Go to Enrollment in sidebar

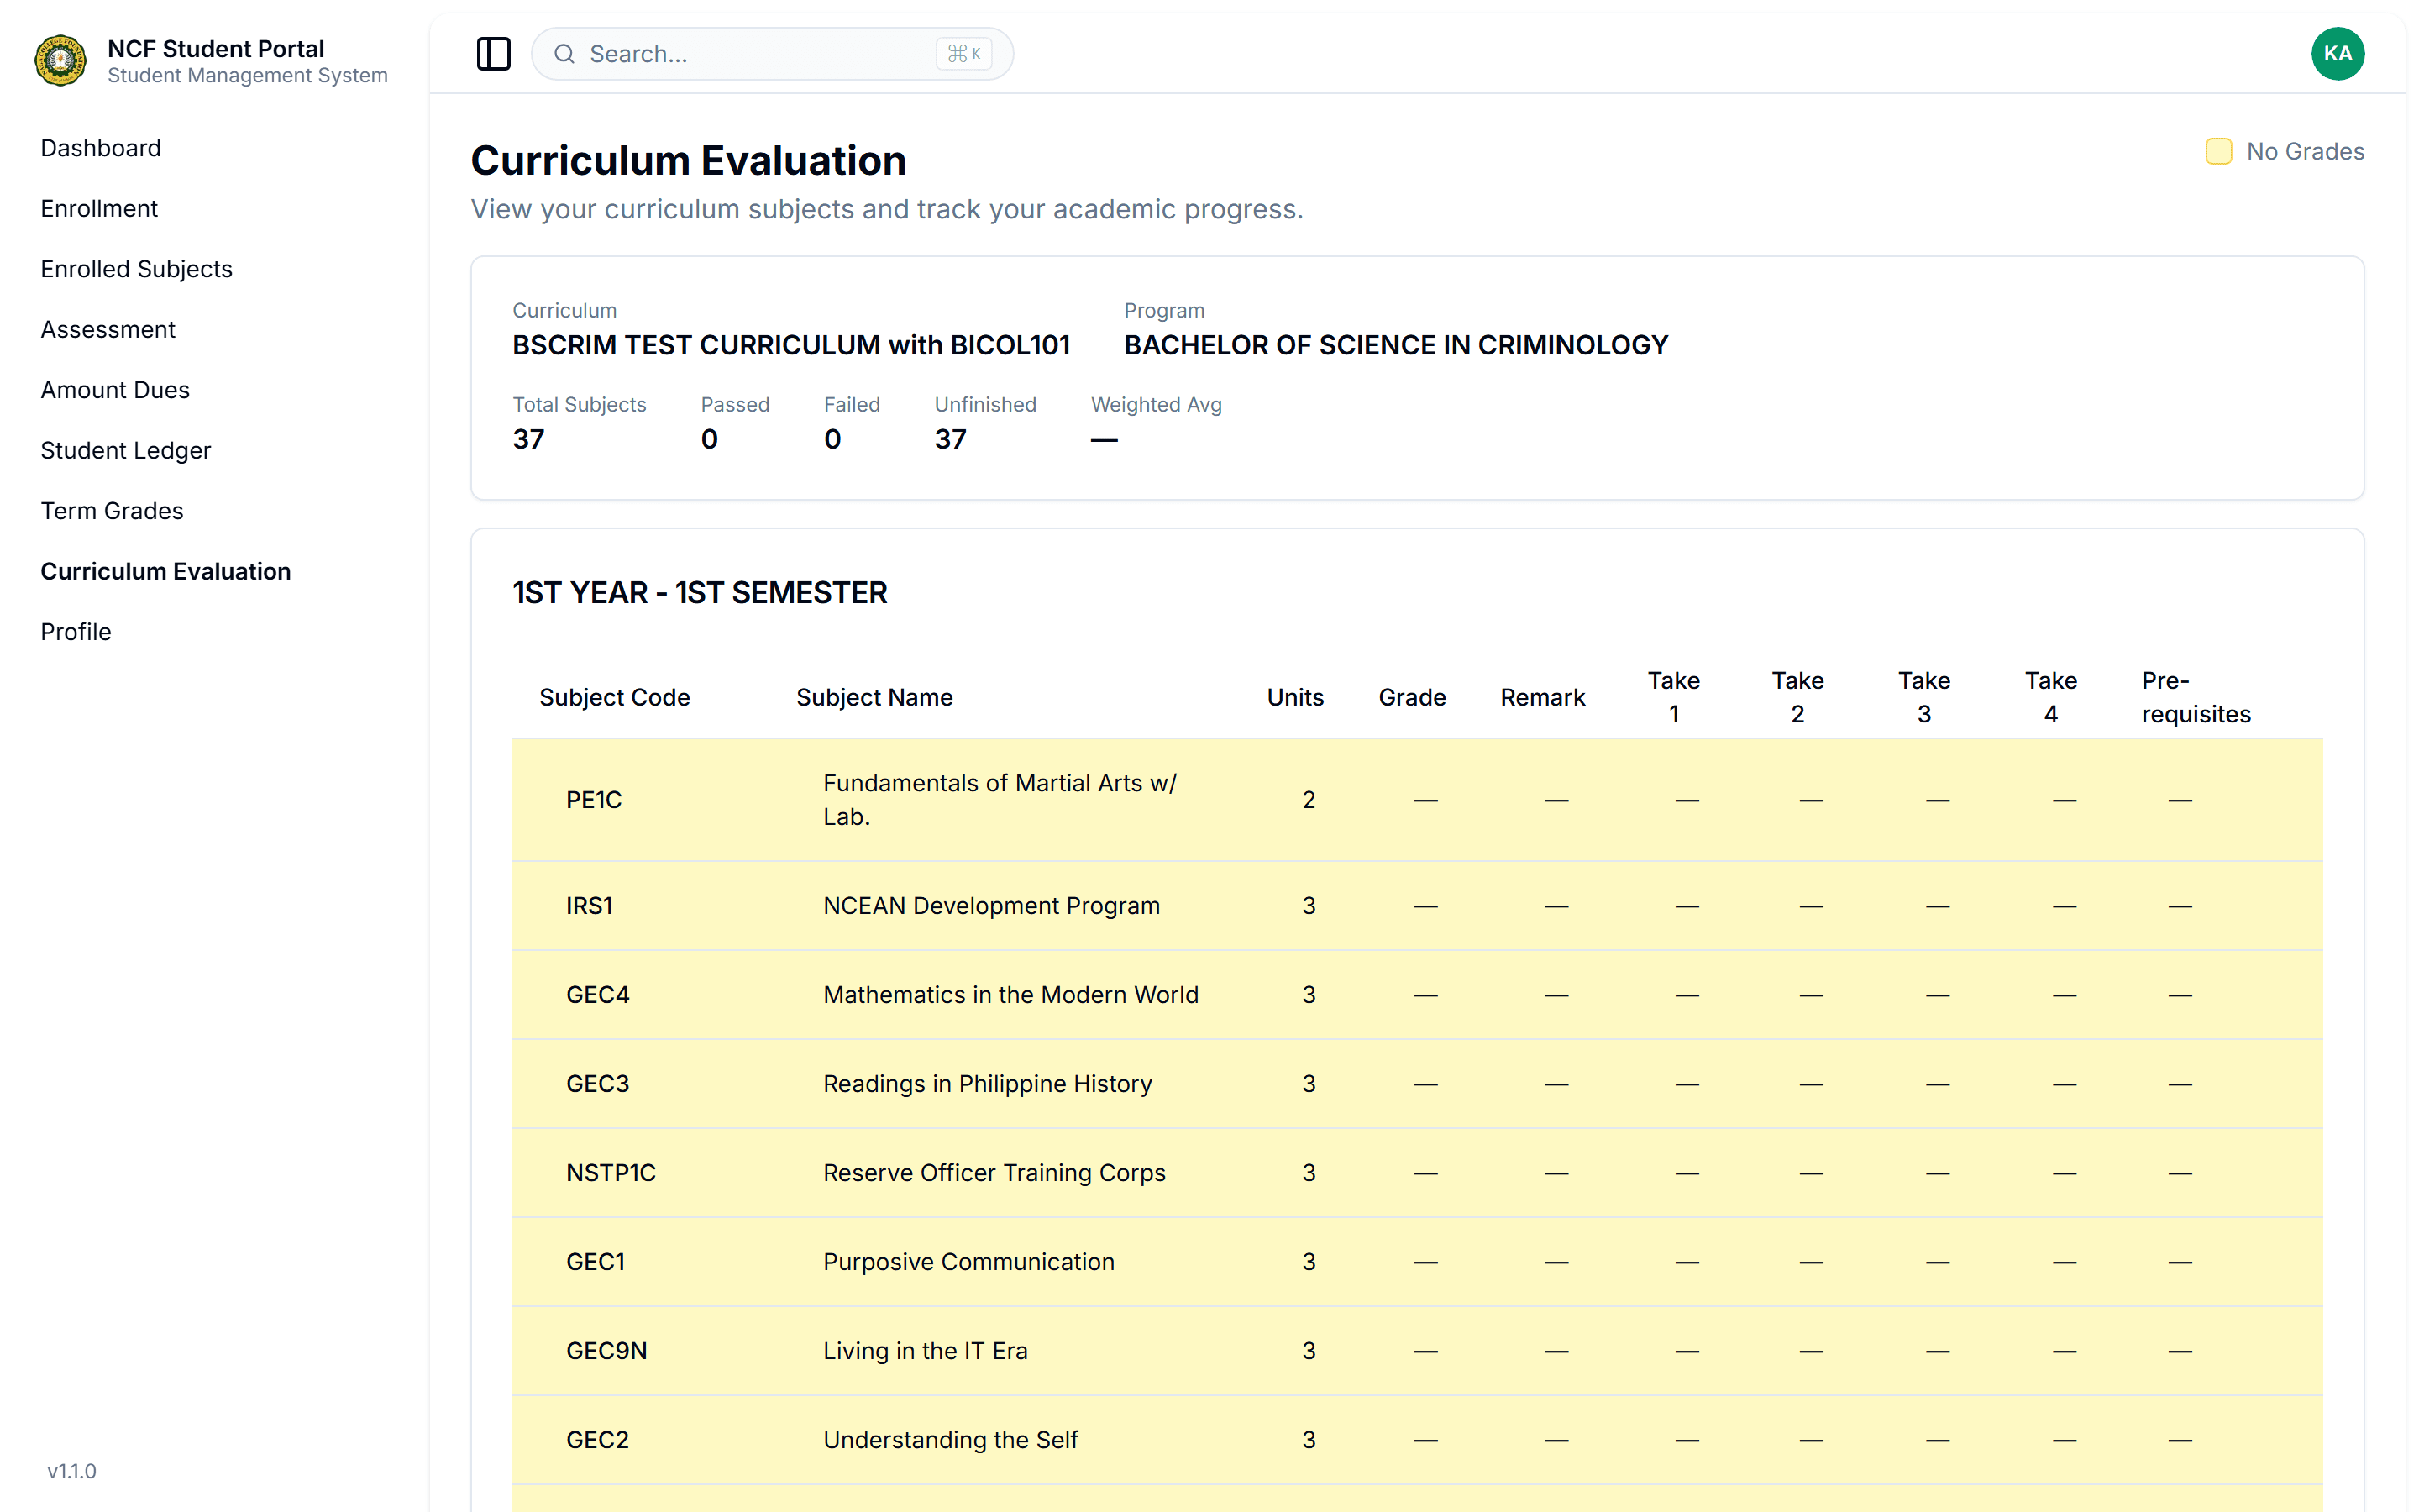(99, 208)
